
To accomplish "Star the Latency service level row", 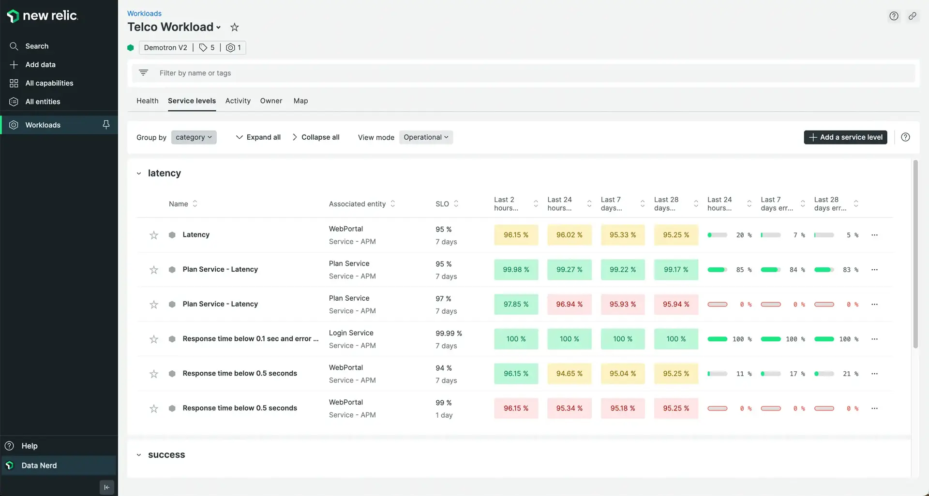I will pos(154,235).
